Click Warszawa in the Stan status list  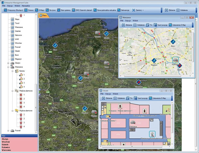pos(6,150)
